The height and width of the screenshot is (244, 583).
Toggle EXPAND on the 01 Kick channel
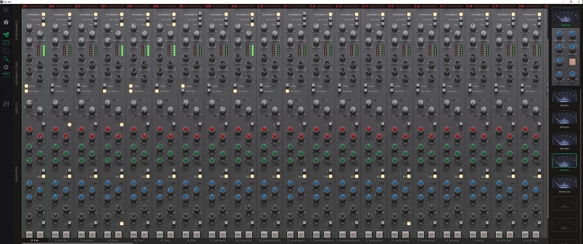pyautogui.click(x=26, y=86)
